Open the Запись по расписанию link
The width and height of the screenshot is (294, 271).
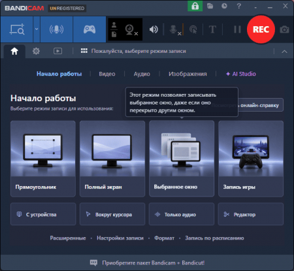pos(214,238)
